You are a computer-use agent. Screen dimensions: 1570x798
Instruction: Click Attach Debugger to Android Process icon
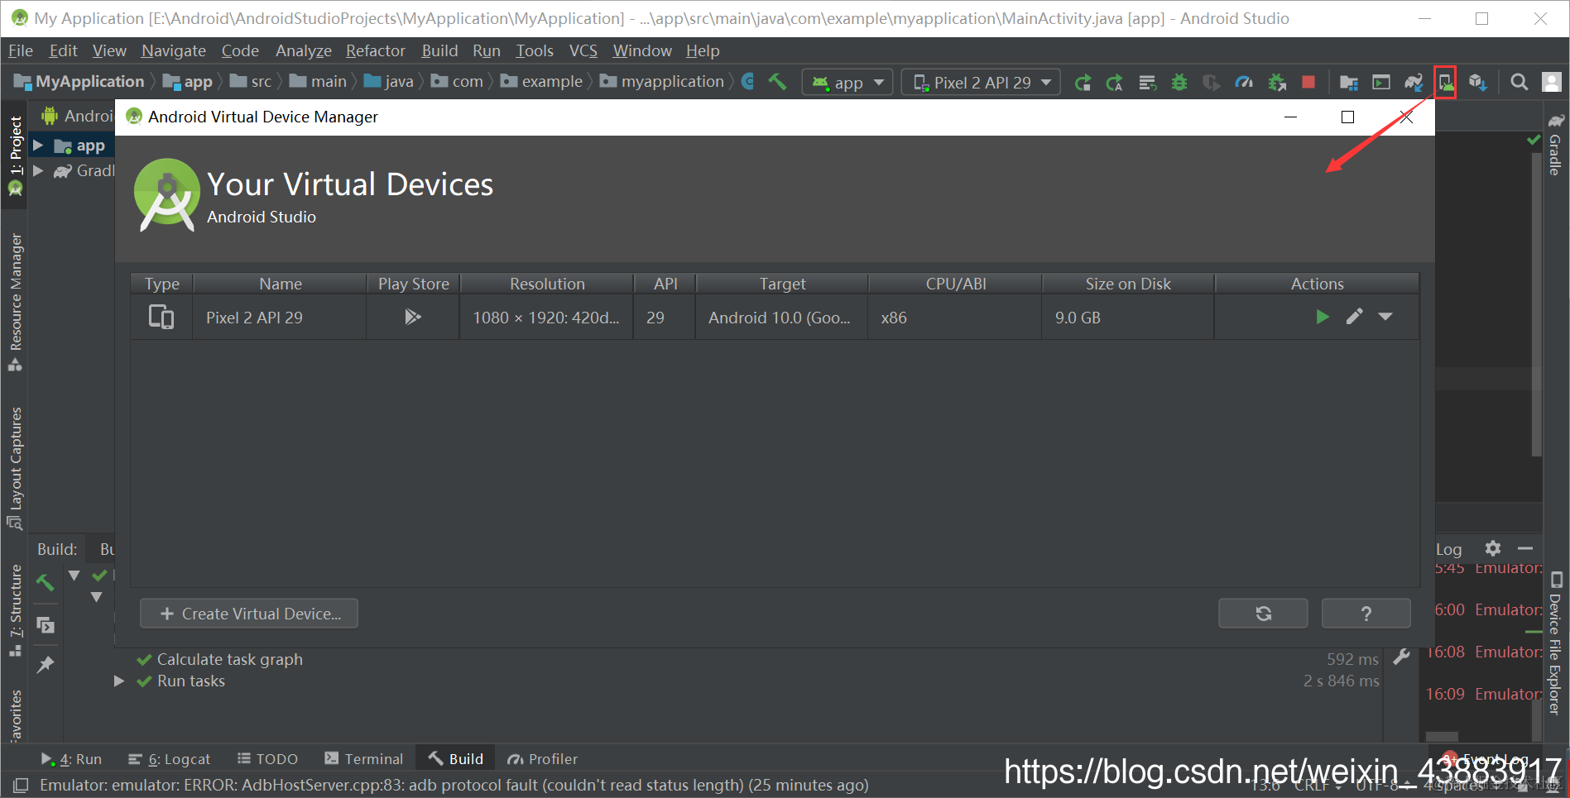(1277, 82)
